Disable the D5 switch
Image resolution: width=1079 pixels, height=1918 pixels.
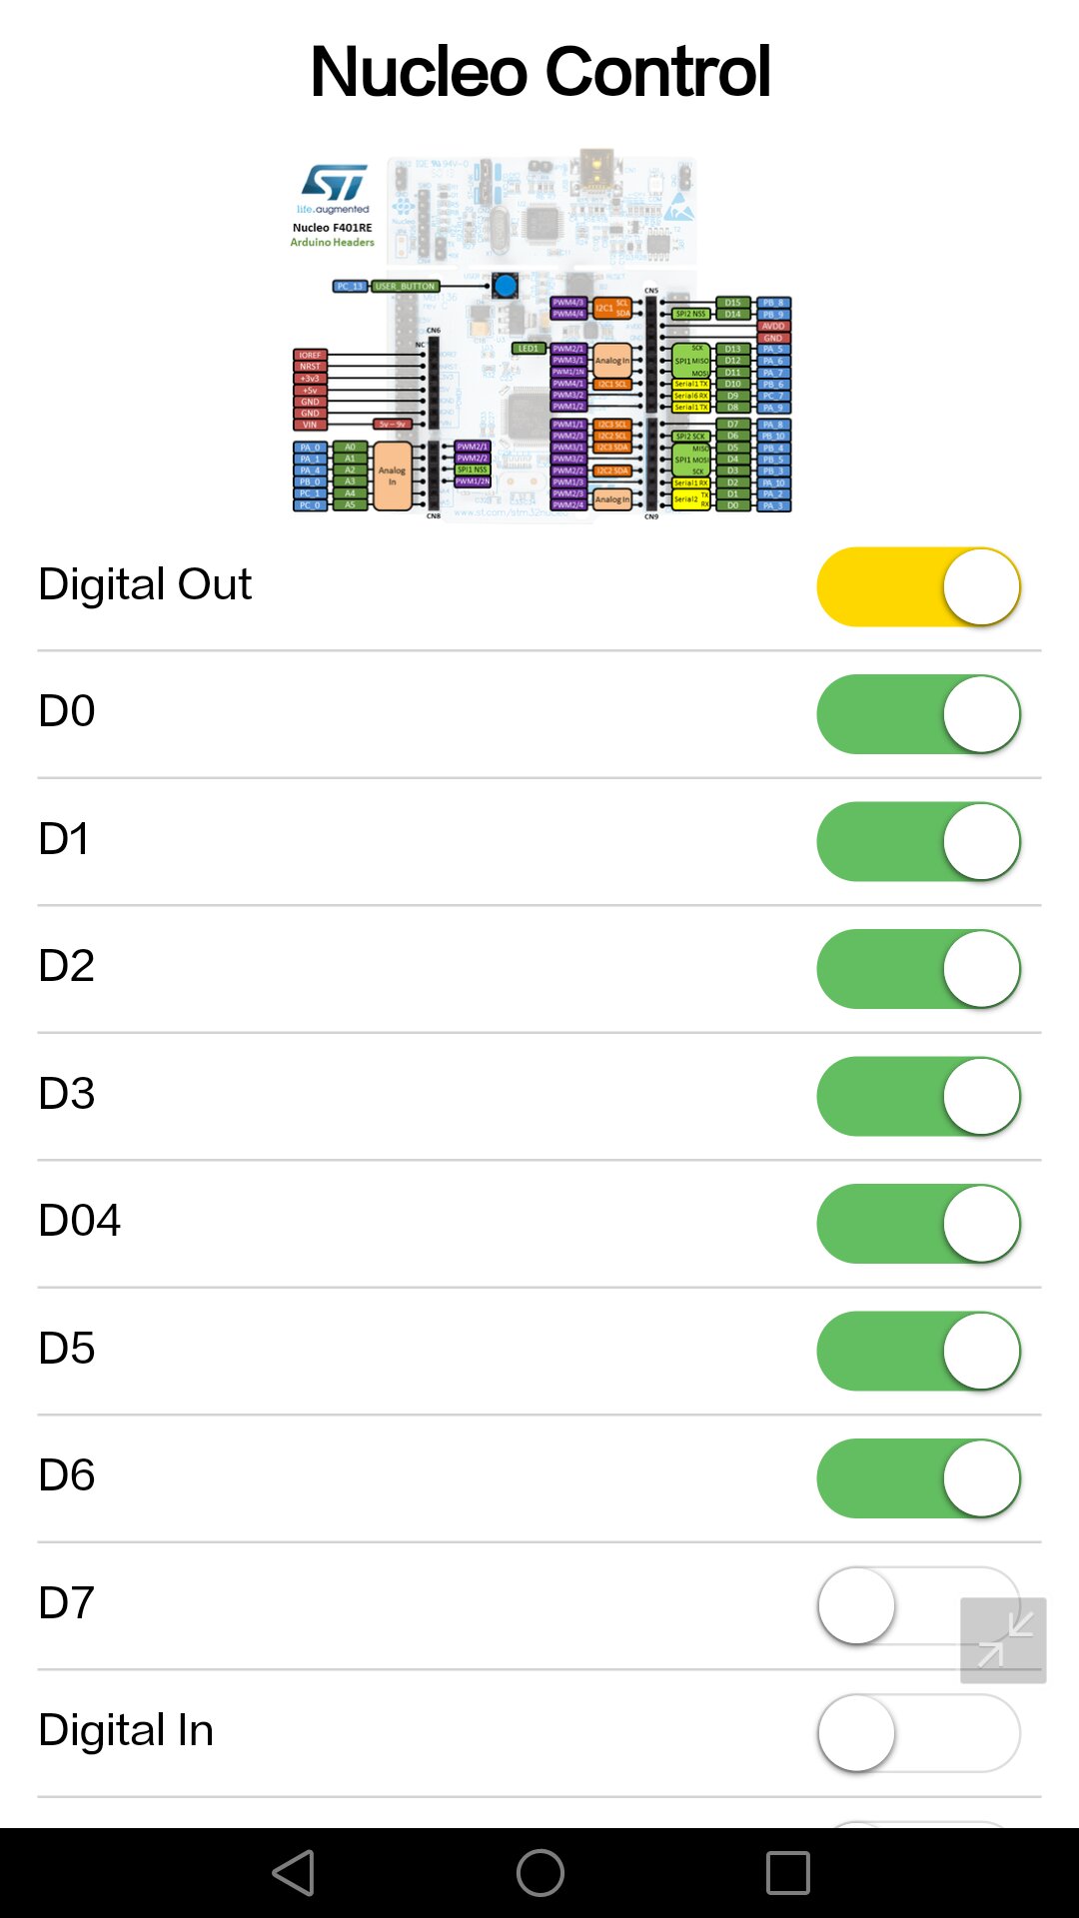918,1352
